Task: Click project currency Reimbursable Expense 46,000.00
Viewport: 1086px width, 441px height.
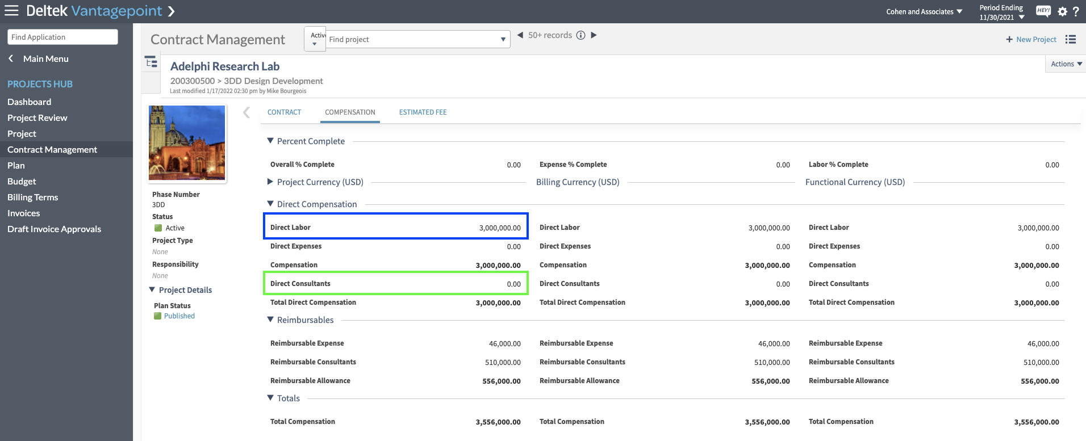Action: pos(505,343)
